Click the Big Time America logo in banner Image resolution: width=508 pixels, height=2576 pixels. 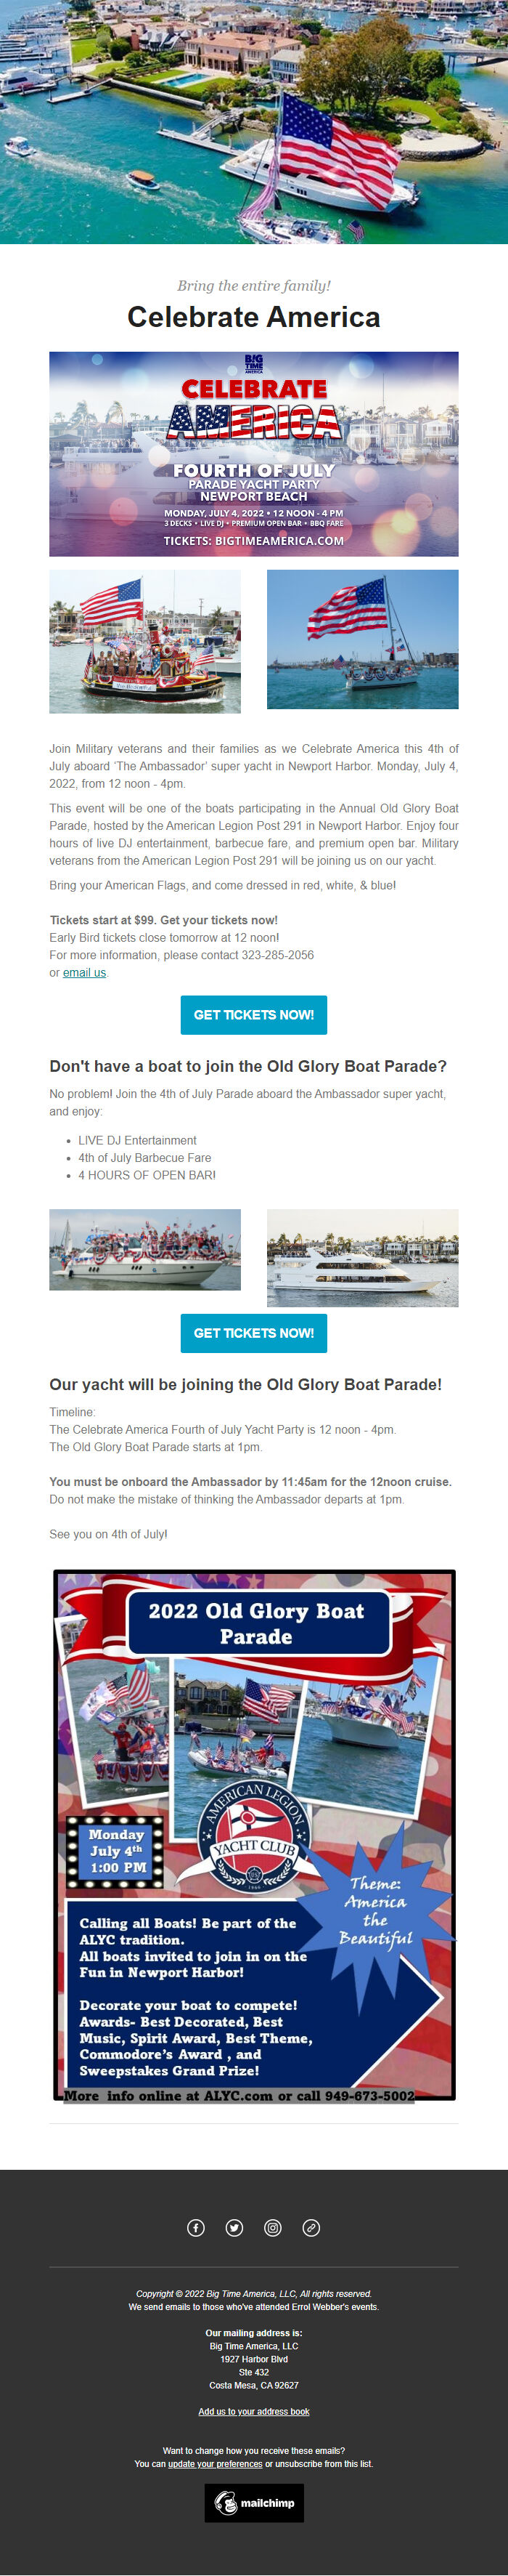[x=255, y=363]
